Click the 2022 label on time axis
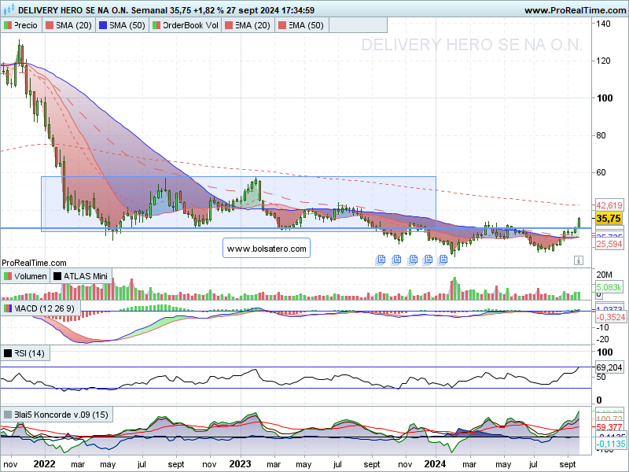The image size is (629, 472). tap(44, 464)
